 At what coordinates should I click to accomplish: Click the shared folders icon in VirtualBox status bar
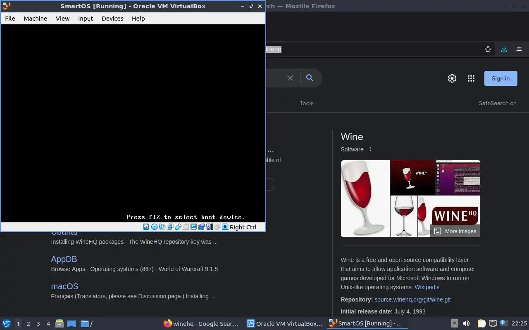pyautogui.click(x=186, y=227)
